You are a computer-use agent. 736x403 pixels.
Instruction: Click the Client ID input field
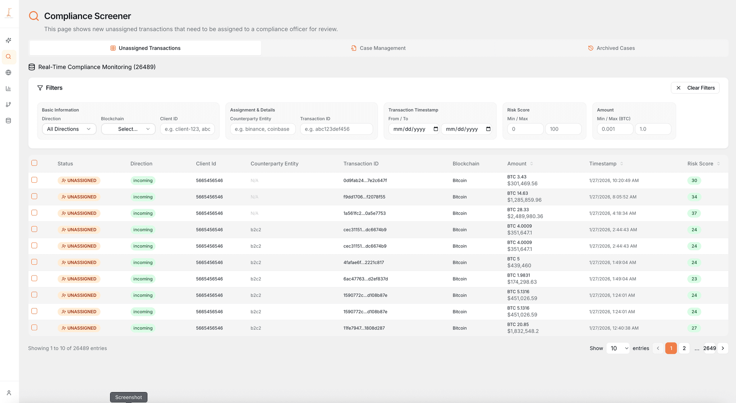pos(187,129)
